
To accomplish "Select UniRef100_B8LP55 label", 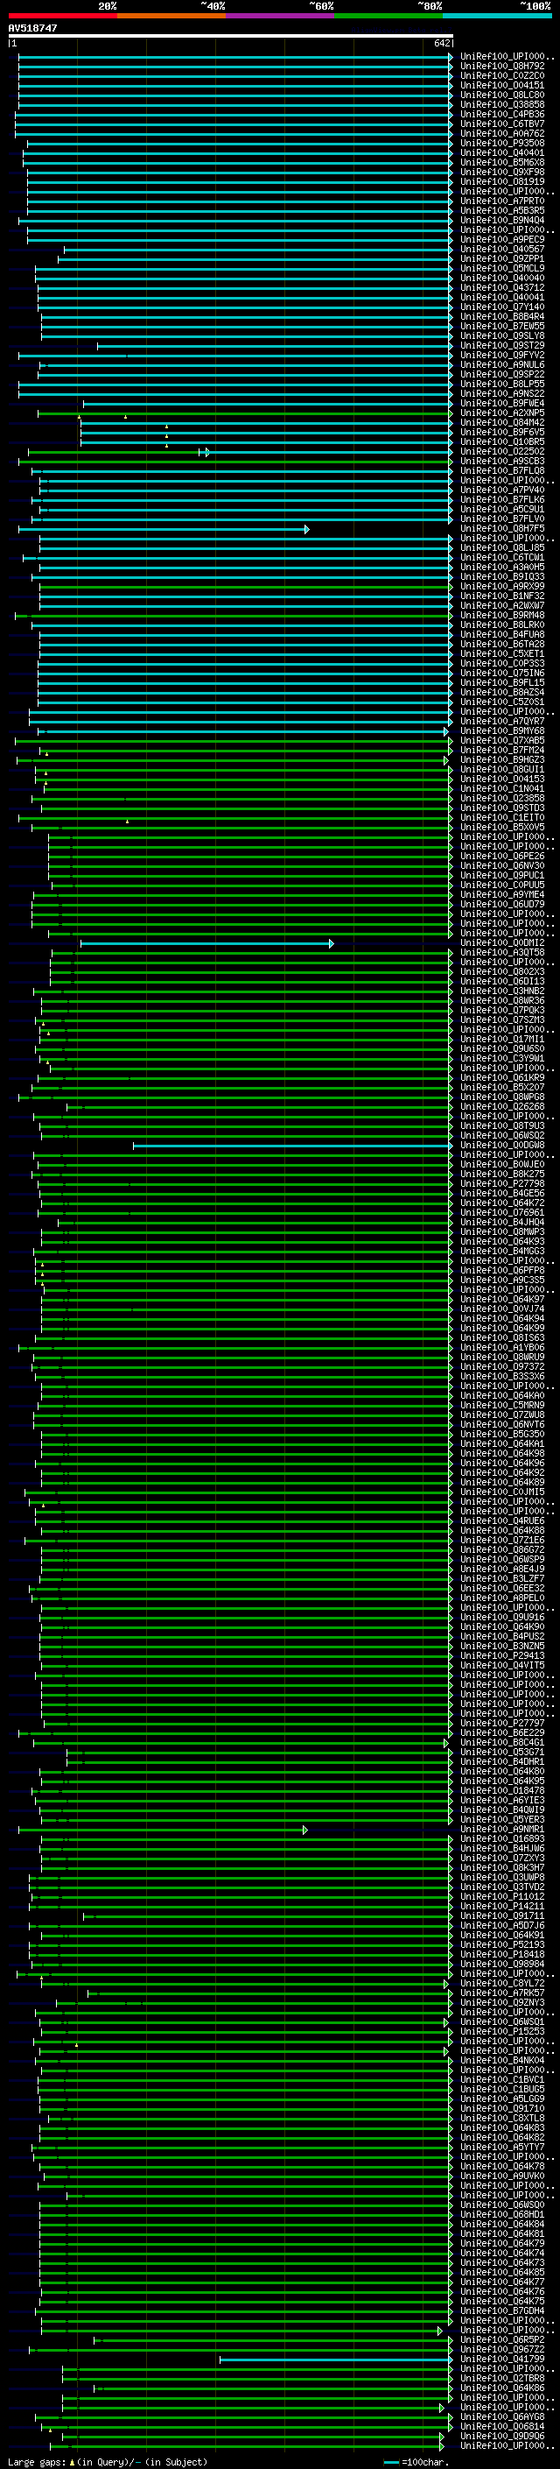I will (502, 384).
